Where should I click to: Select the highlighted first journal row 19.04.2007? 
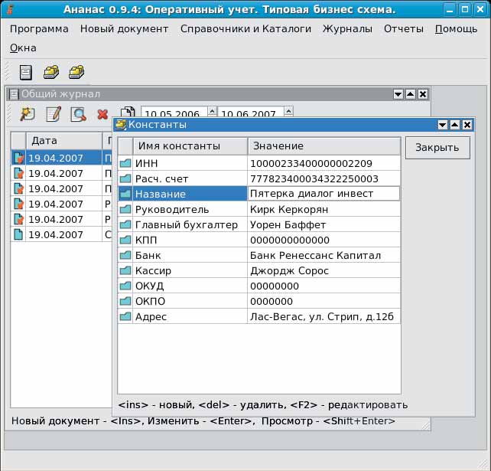click(61, 158)
